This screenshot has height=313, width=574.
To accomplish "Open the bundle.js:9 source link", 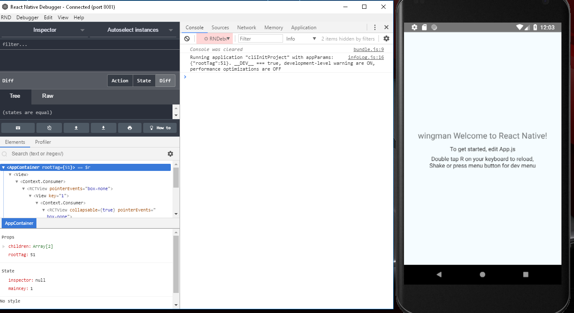I will pos(368,49).
